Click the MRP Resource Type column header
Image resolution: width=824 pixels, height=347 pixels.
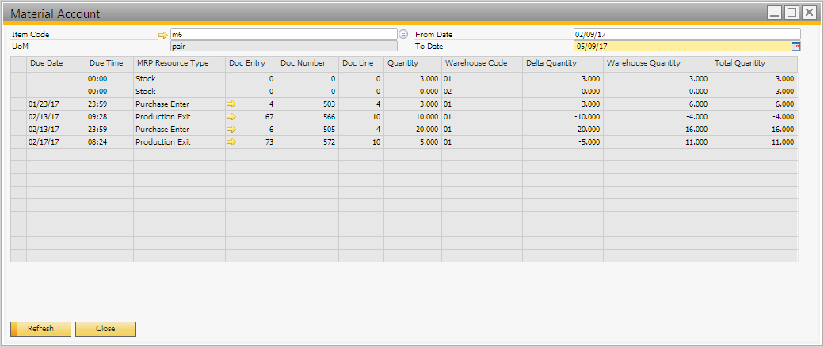pos(179,63)
